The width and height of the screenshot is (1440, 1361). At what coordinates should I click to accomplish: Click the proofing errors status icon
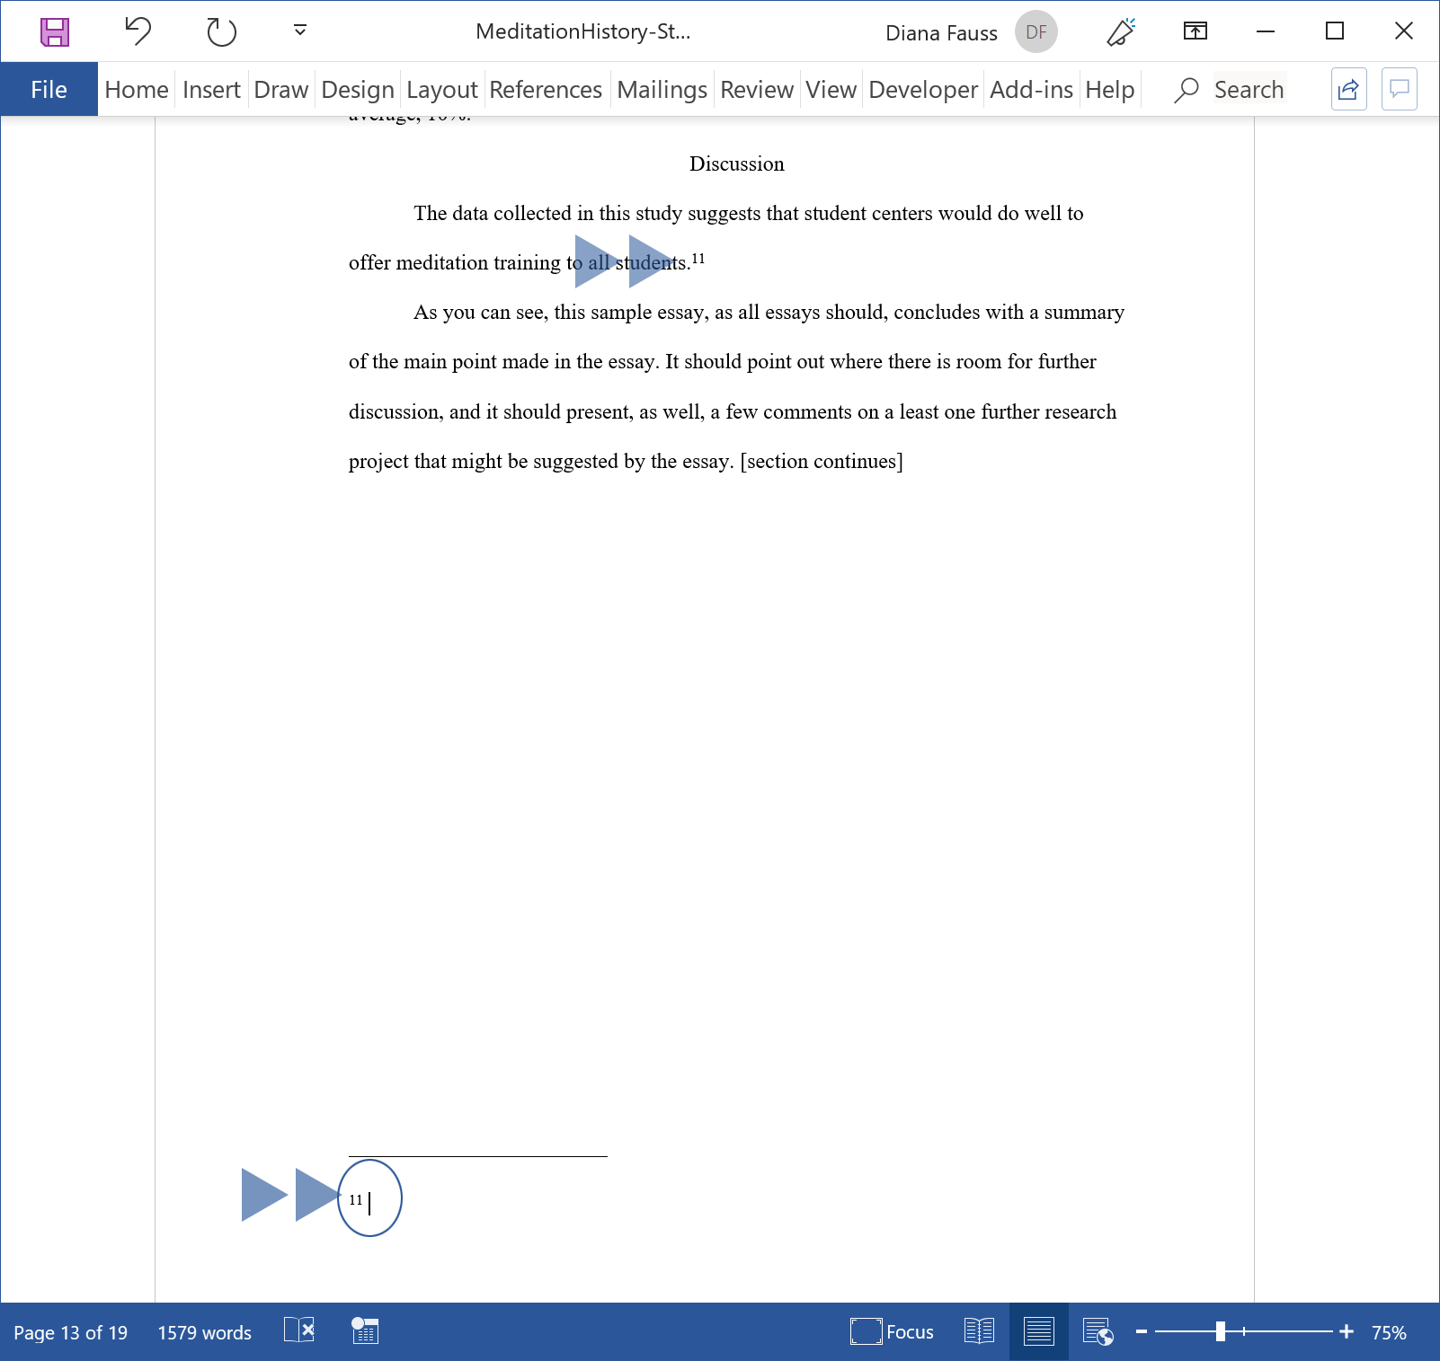(299, 1330)
